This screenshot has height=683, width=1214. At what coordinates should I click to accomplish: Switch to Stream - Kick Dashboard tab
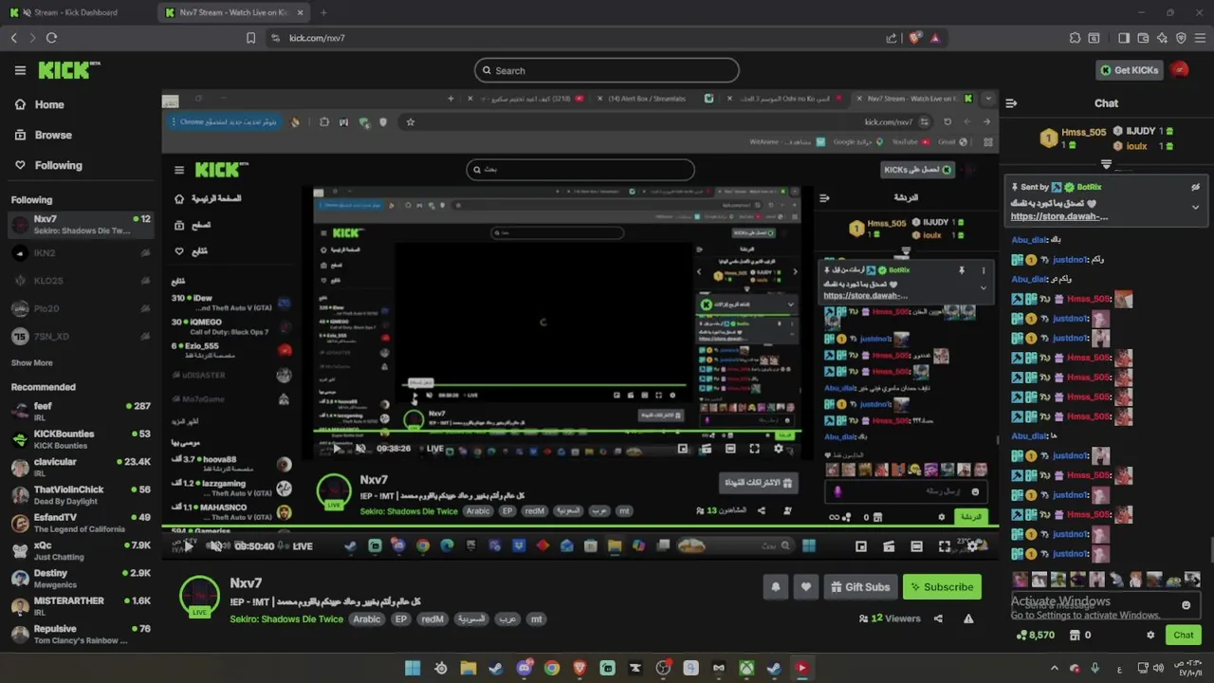(x=78, y=12)
